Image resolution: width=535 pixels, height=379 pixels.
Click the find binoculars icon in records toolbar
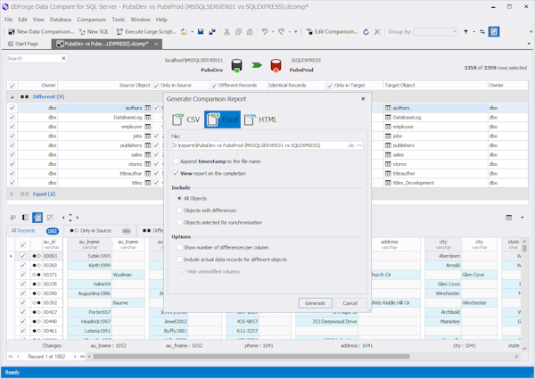(13, 218)
